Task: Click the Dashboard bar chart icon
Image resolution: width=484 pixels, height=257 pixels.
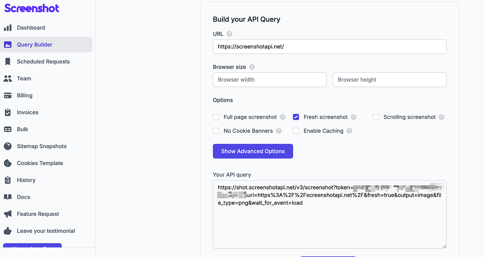Action: 8,28
